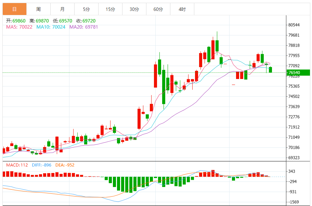Open the 4时 timeframe tab
Image resolution: width=312 pixels, height=206 pixels.
click(x=182, y=9)
